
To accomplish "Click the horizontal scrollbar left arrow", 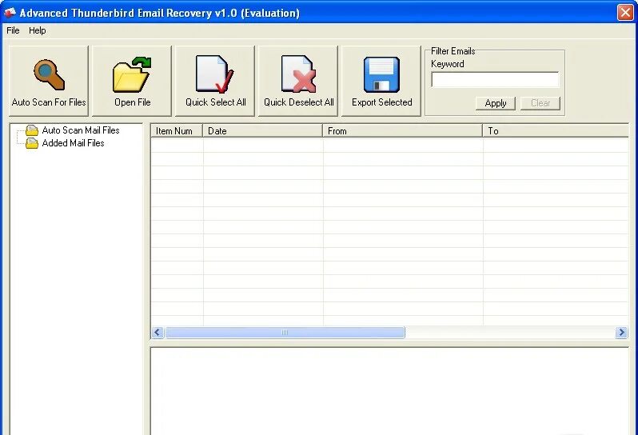I will click(x=158, y=333).
